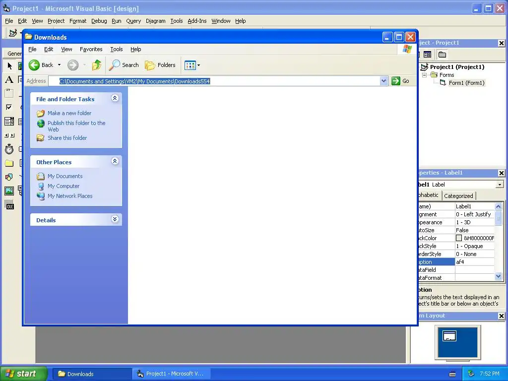Open My Computer from Other Places
The width and height of the screenshot is (508, 381).
pyautogui.click(x=63, y=186)
